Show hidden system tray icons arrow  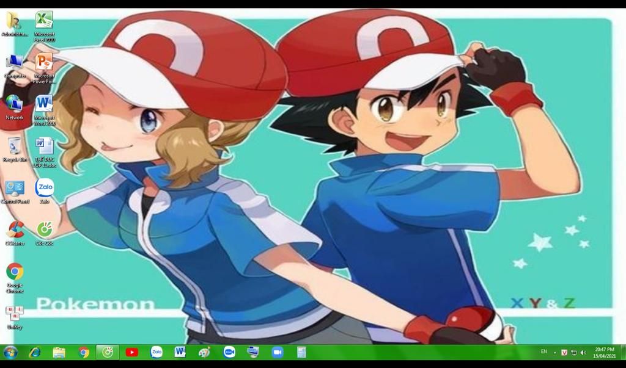555,353
